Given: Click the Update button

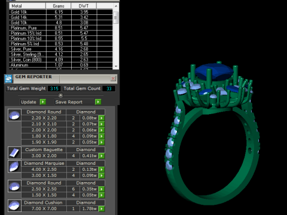Looking at the screenshot, I should click(x=29, y=102).
